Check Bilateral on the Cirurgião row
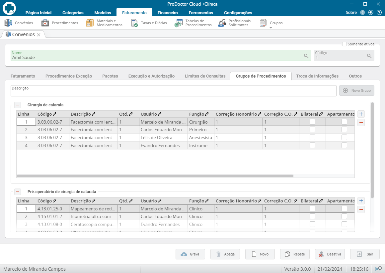Screen dimensions: 385x273 312,122
